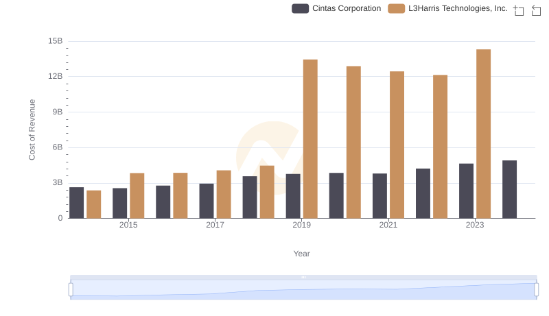Viewport: 549px width, 316px height.
Task: Click the zoom-select tool icon
Action: point(519,10)
